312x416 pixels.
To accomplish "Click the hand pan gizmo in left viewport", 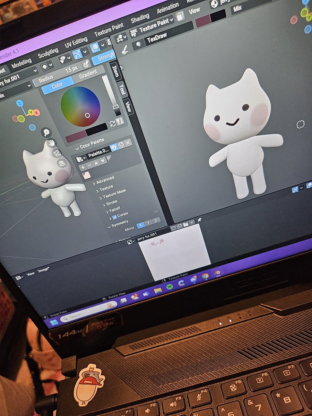I will pyautogui.click(x=51, y=142).
